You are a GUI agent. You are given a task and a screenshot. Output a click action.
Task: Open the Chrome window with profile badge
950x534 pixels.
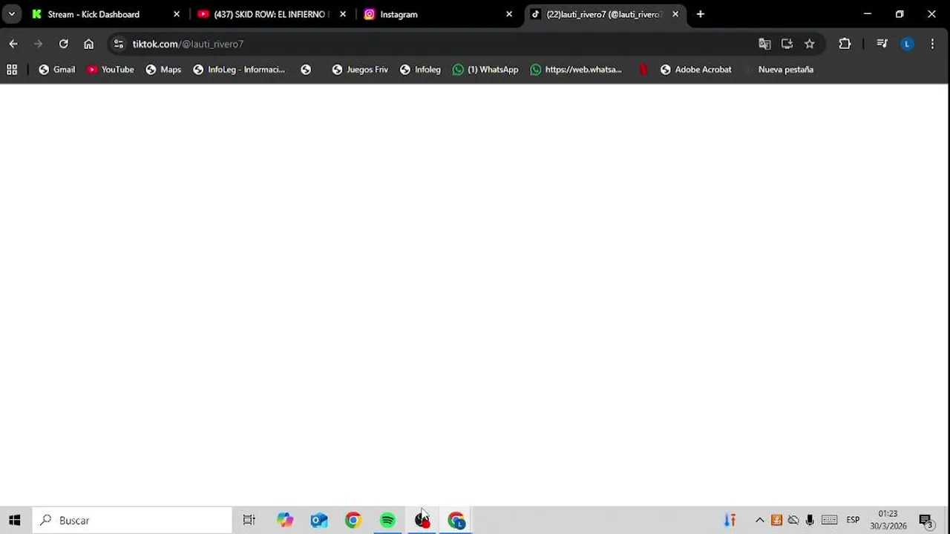[x=456, y=521]
